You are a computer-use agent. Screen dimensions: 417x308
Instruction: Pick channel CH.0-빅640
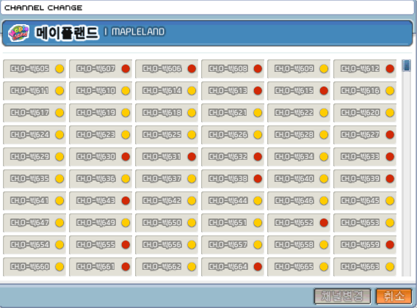(299, 179)
